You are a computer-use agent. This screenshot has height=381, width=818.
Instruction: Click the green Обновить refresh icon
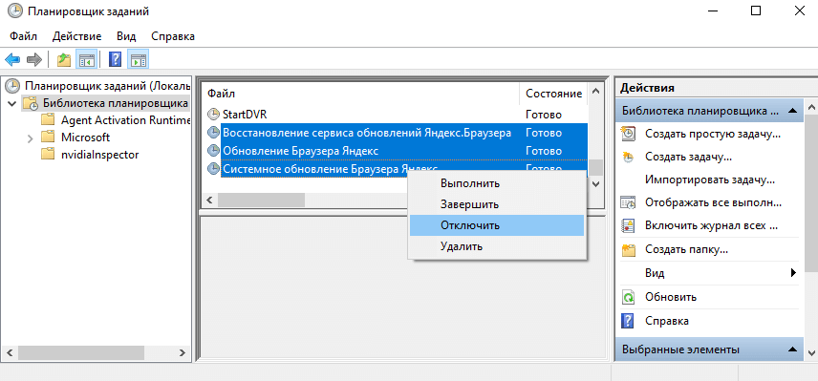pos(629,298)
